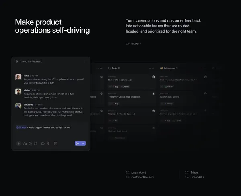Click the AI label on Claude Opus card

pyautogui.click(x=115, y=121)
